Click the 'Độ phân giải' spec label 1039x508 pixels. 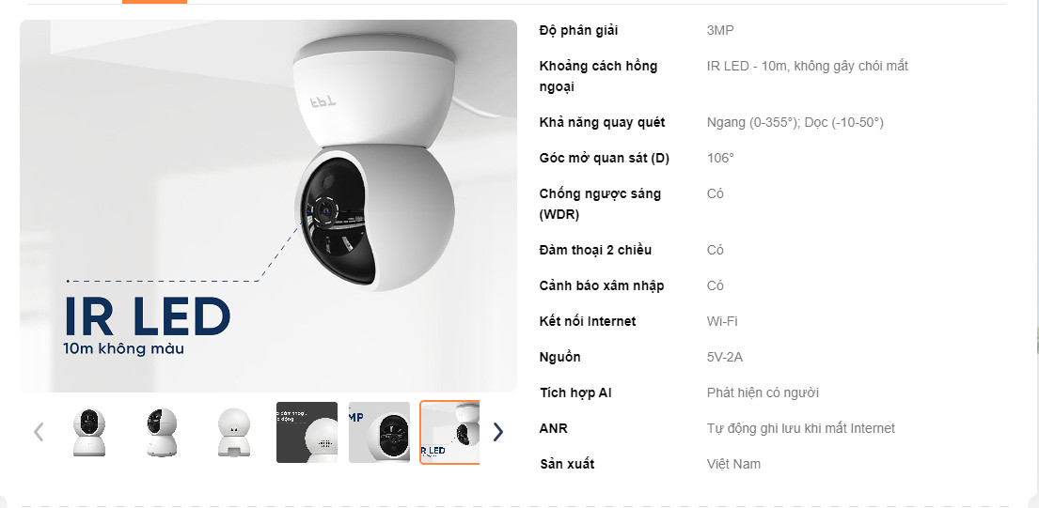pos(578,30)
